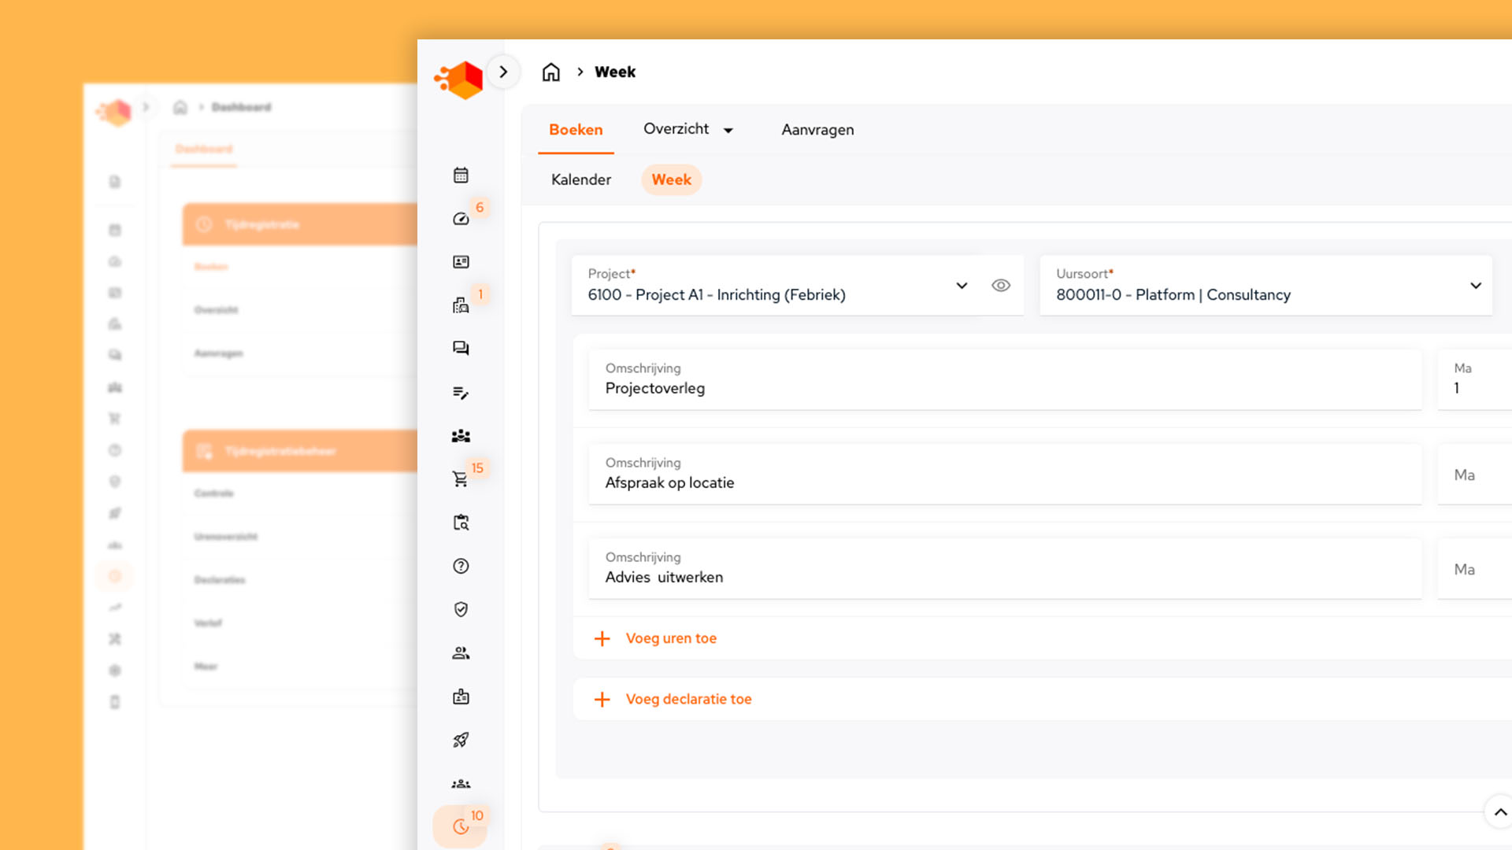Click the dashboard gauge icon with badge 6
Viewport: 1512px width, 850px height.
pos(461,219)
